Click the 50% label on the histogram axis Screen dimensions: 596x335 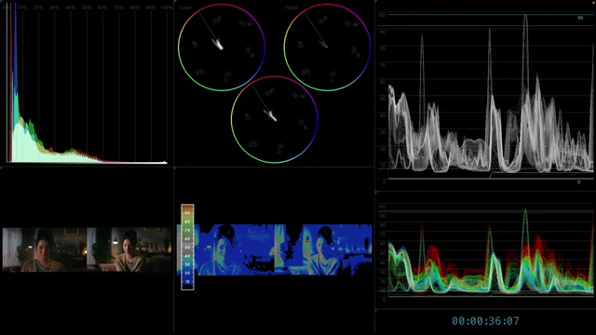[87, 7]
